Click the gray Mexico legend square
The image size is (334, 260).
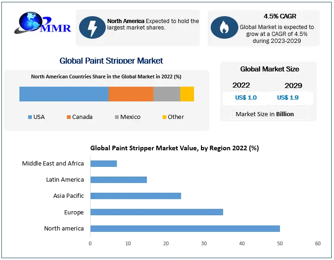pos(117,117)
